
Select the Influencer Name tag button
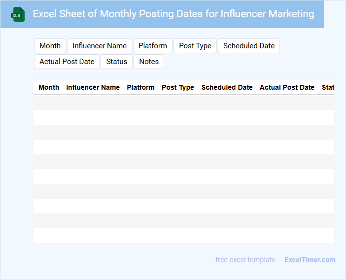(x=100, y=46)
